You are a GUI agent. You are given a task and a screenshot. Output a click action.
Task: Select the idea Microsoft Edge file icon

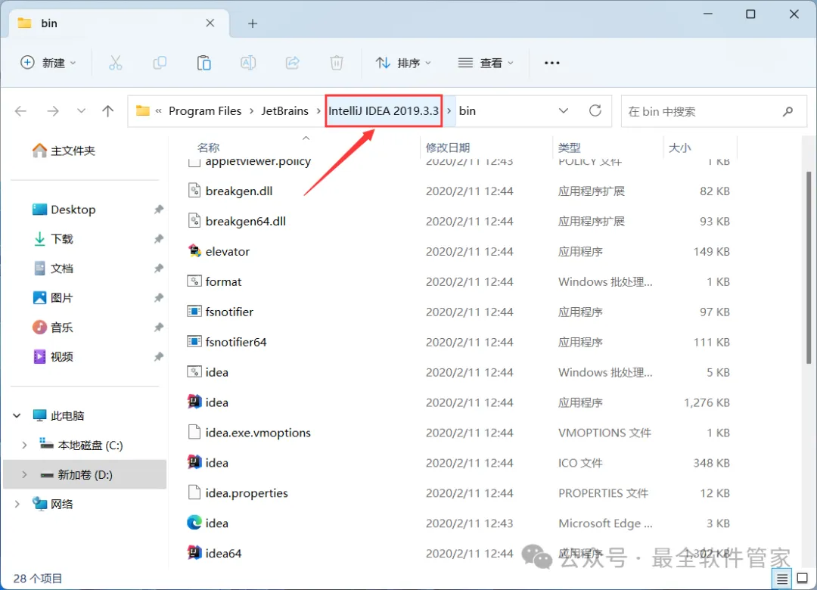194,523
